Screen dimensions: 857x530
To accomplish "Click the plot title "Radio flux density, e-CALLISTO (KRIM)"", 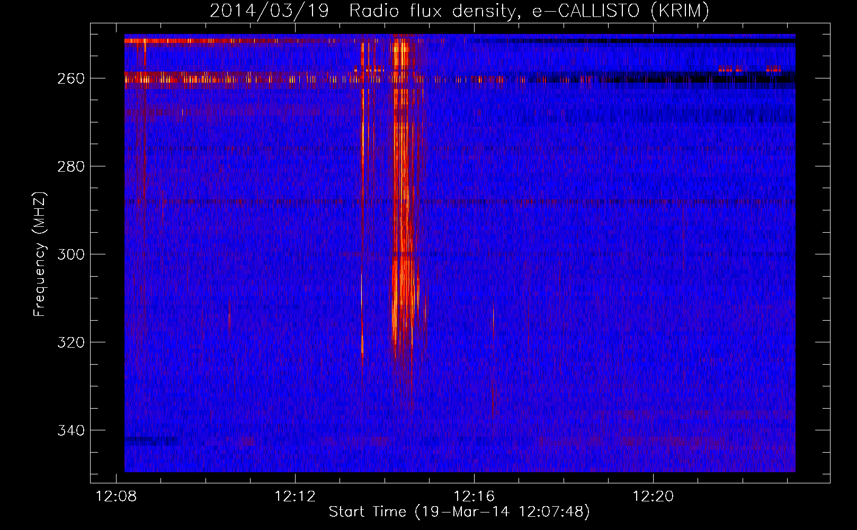I will click(x=529, y=11).
